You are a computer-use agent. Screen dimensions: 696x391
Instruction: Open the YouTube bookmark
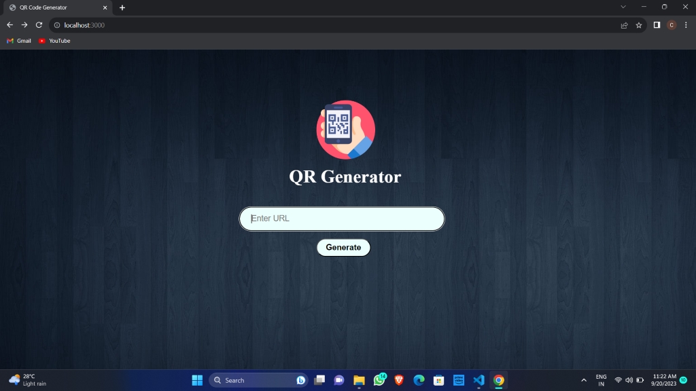click(54, 41)
